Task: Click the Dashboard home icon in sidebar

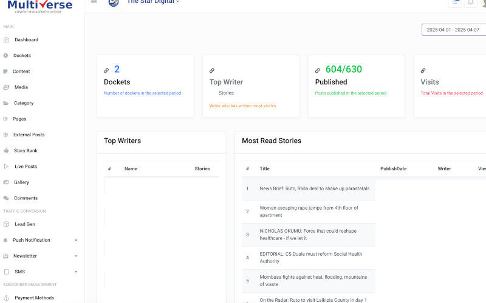Action: [6, 40]
